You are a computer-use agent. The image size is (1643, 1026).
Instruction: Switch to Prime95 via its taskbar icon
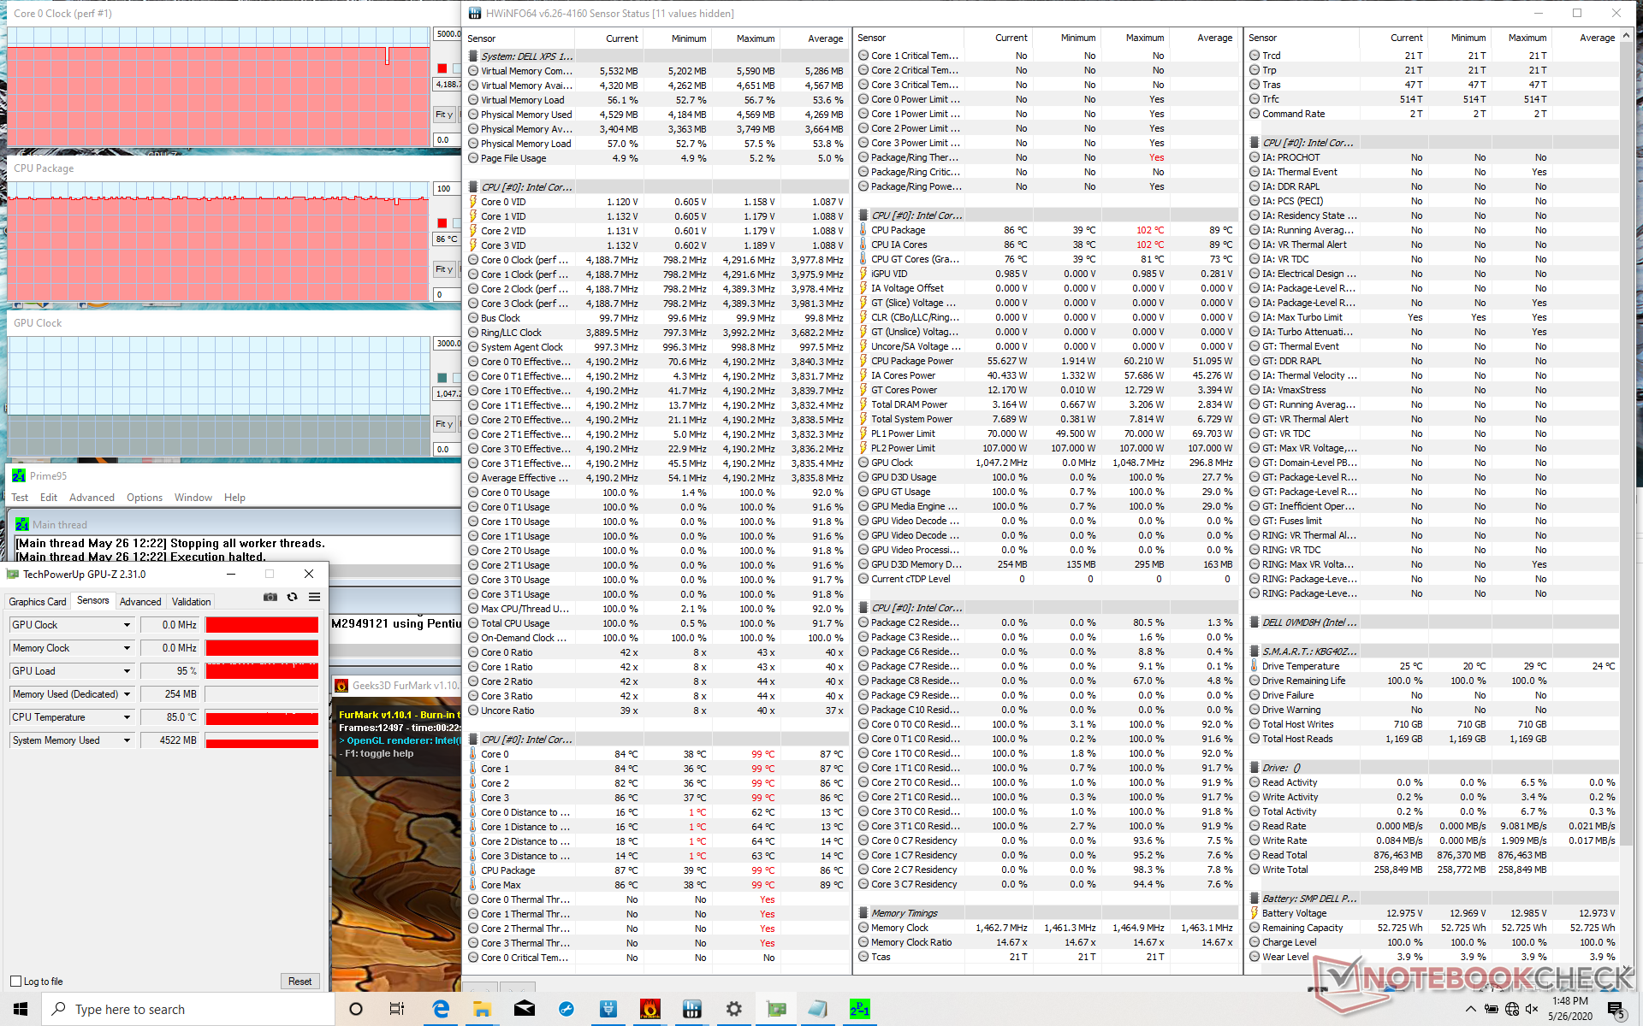point(860,1009)
